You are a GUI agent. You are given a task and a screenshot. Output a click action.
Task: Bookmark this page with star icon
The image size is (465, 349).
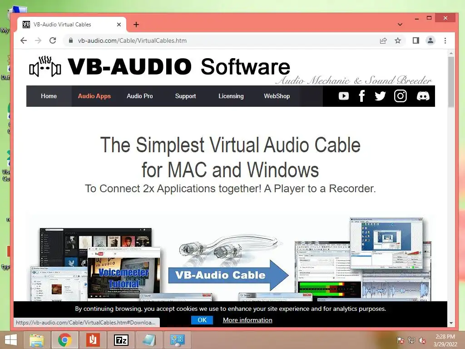(x=398, y=40)
